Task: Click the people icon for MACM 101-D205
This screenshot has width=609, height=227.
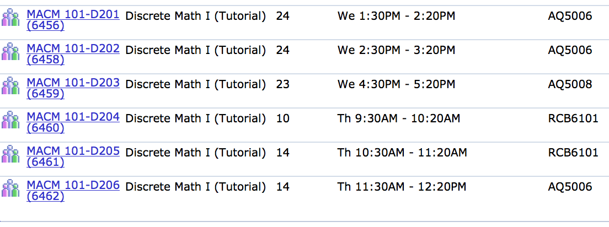Action: 10,154
